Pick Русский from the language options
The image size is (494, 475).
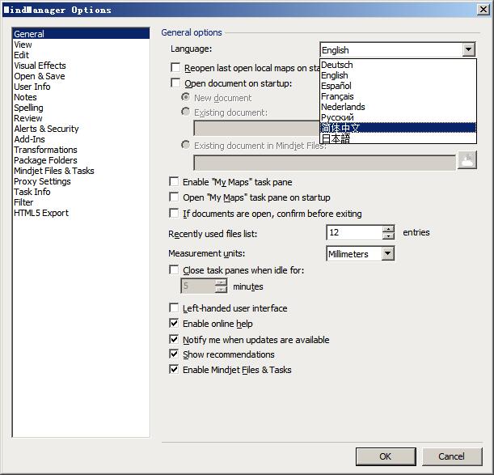[337, 117]
